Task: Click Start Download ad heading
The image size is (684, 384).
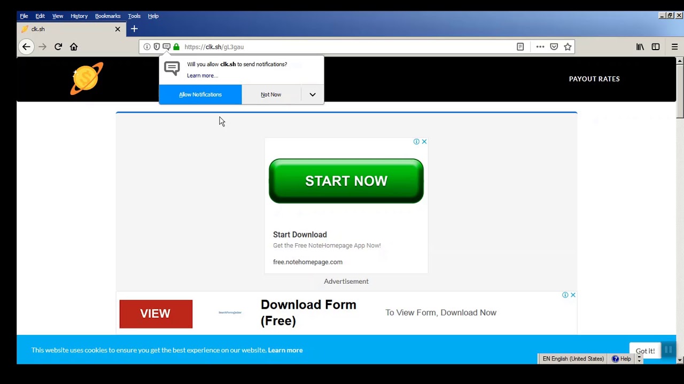Action: click(300, 235)
